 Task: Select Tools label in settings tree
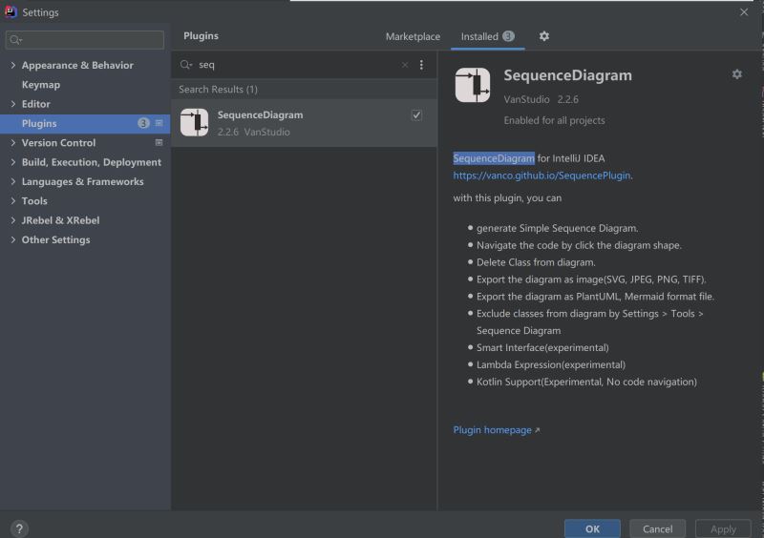tap(34, 201)
